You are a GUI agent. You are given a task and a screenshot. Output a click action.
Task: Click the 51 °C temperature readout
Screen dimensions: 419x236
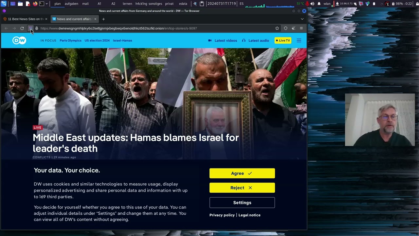[x=300, y=4]
